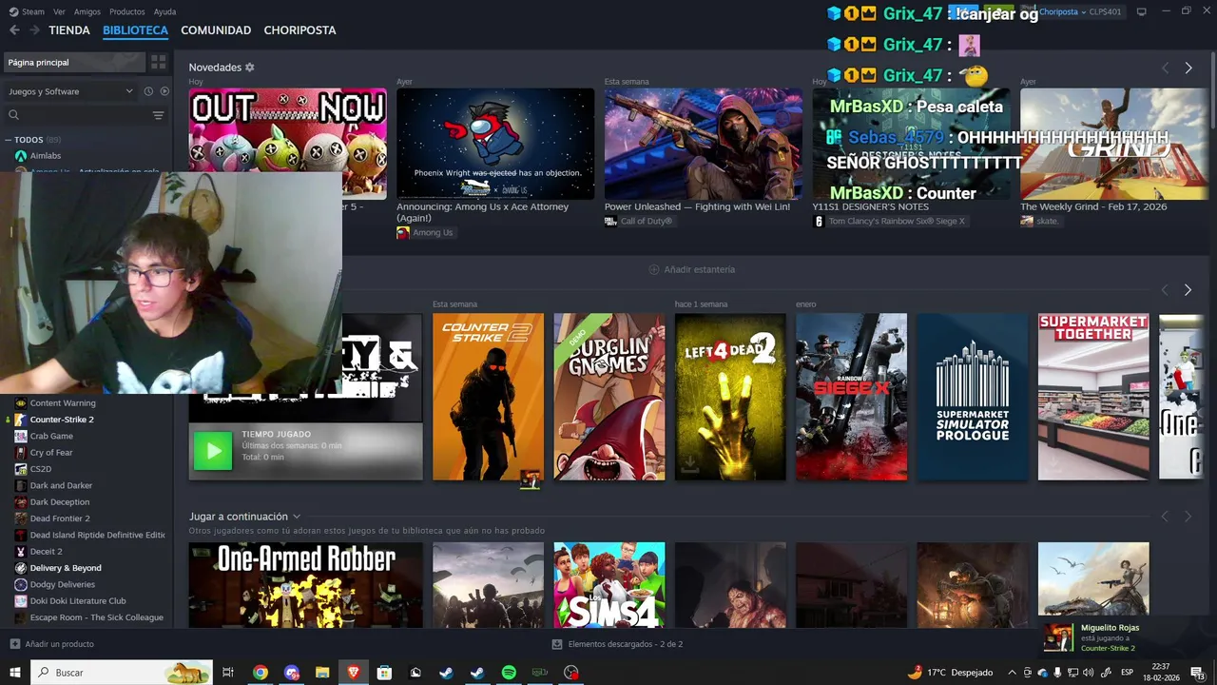Click Añadir estantería

(x=691, y=269)
